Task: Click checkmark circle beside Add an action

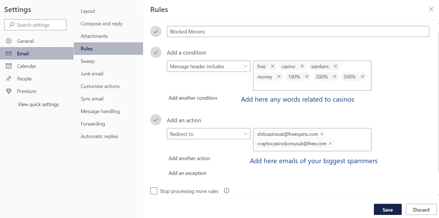Action: click(x=156, y=120)
